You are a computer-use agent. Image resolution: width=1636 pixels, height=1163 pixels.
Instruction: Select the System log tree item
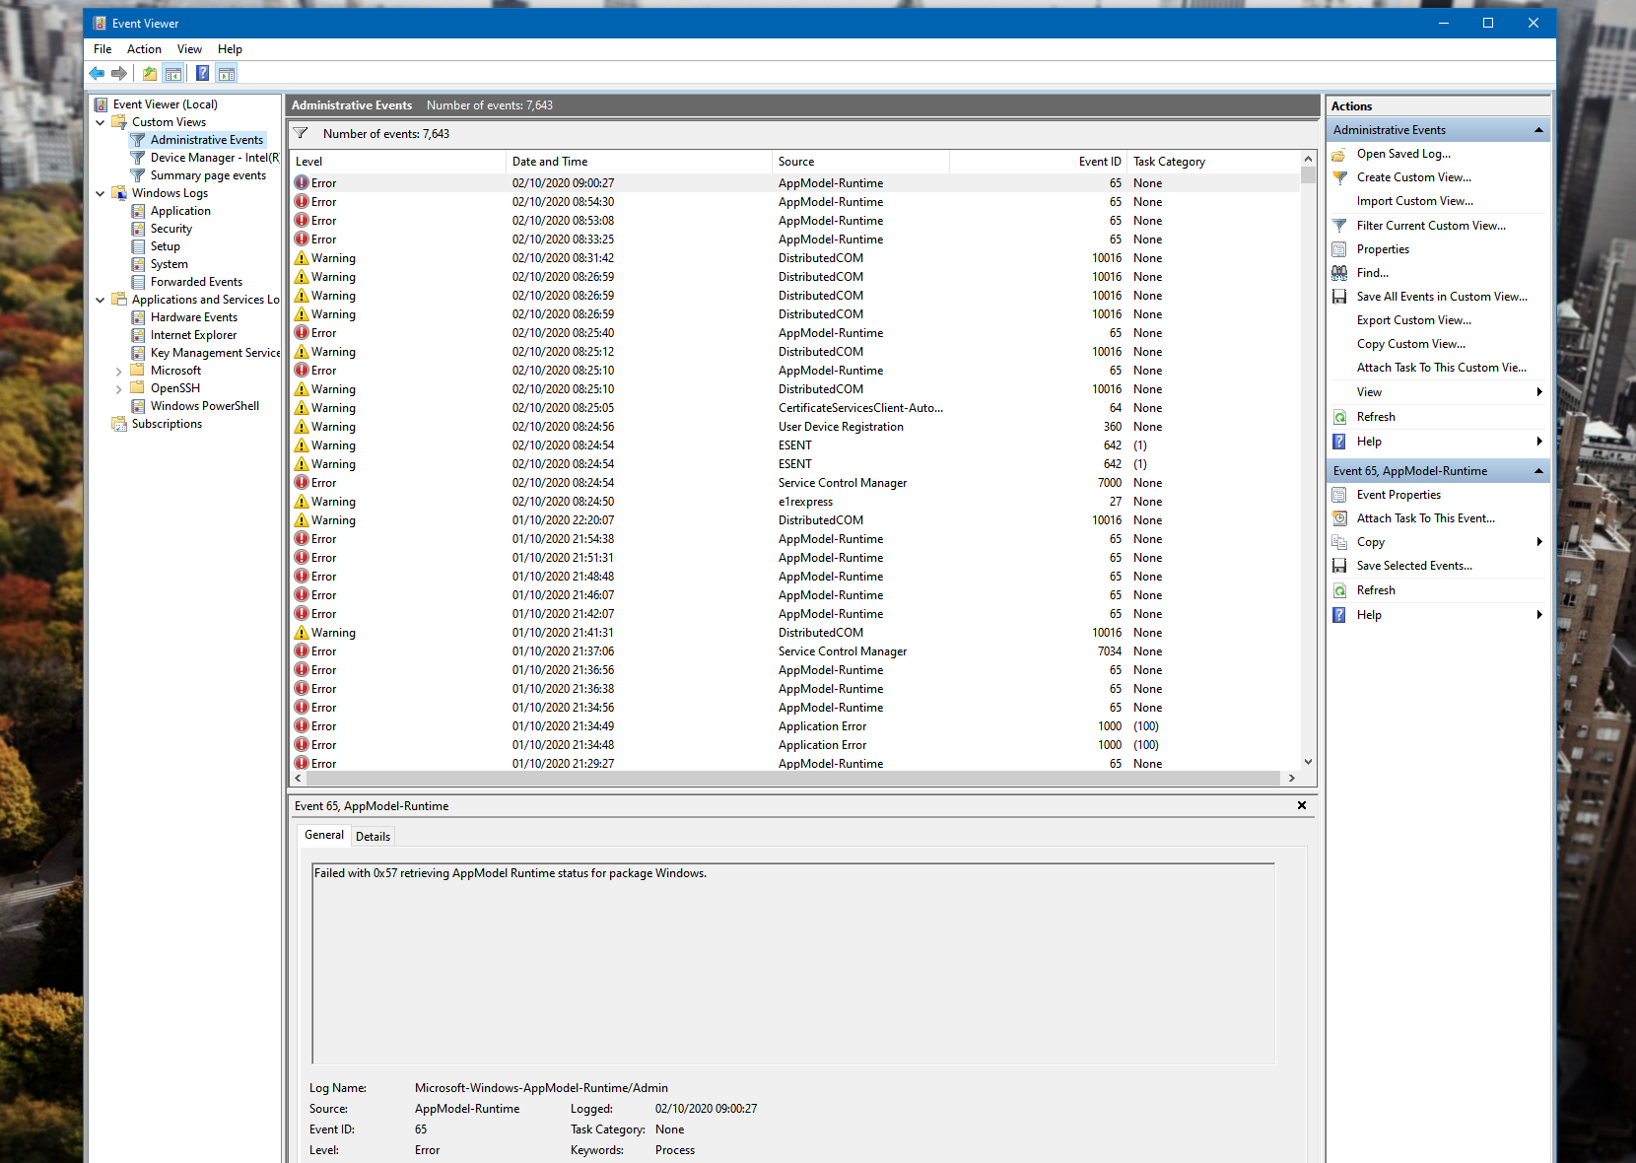tap(170, 264)
